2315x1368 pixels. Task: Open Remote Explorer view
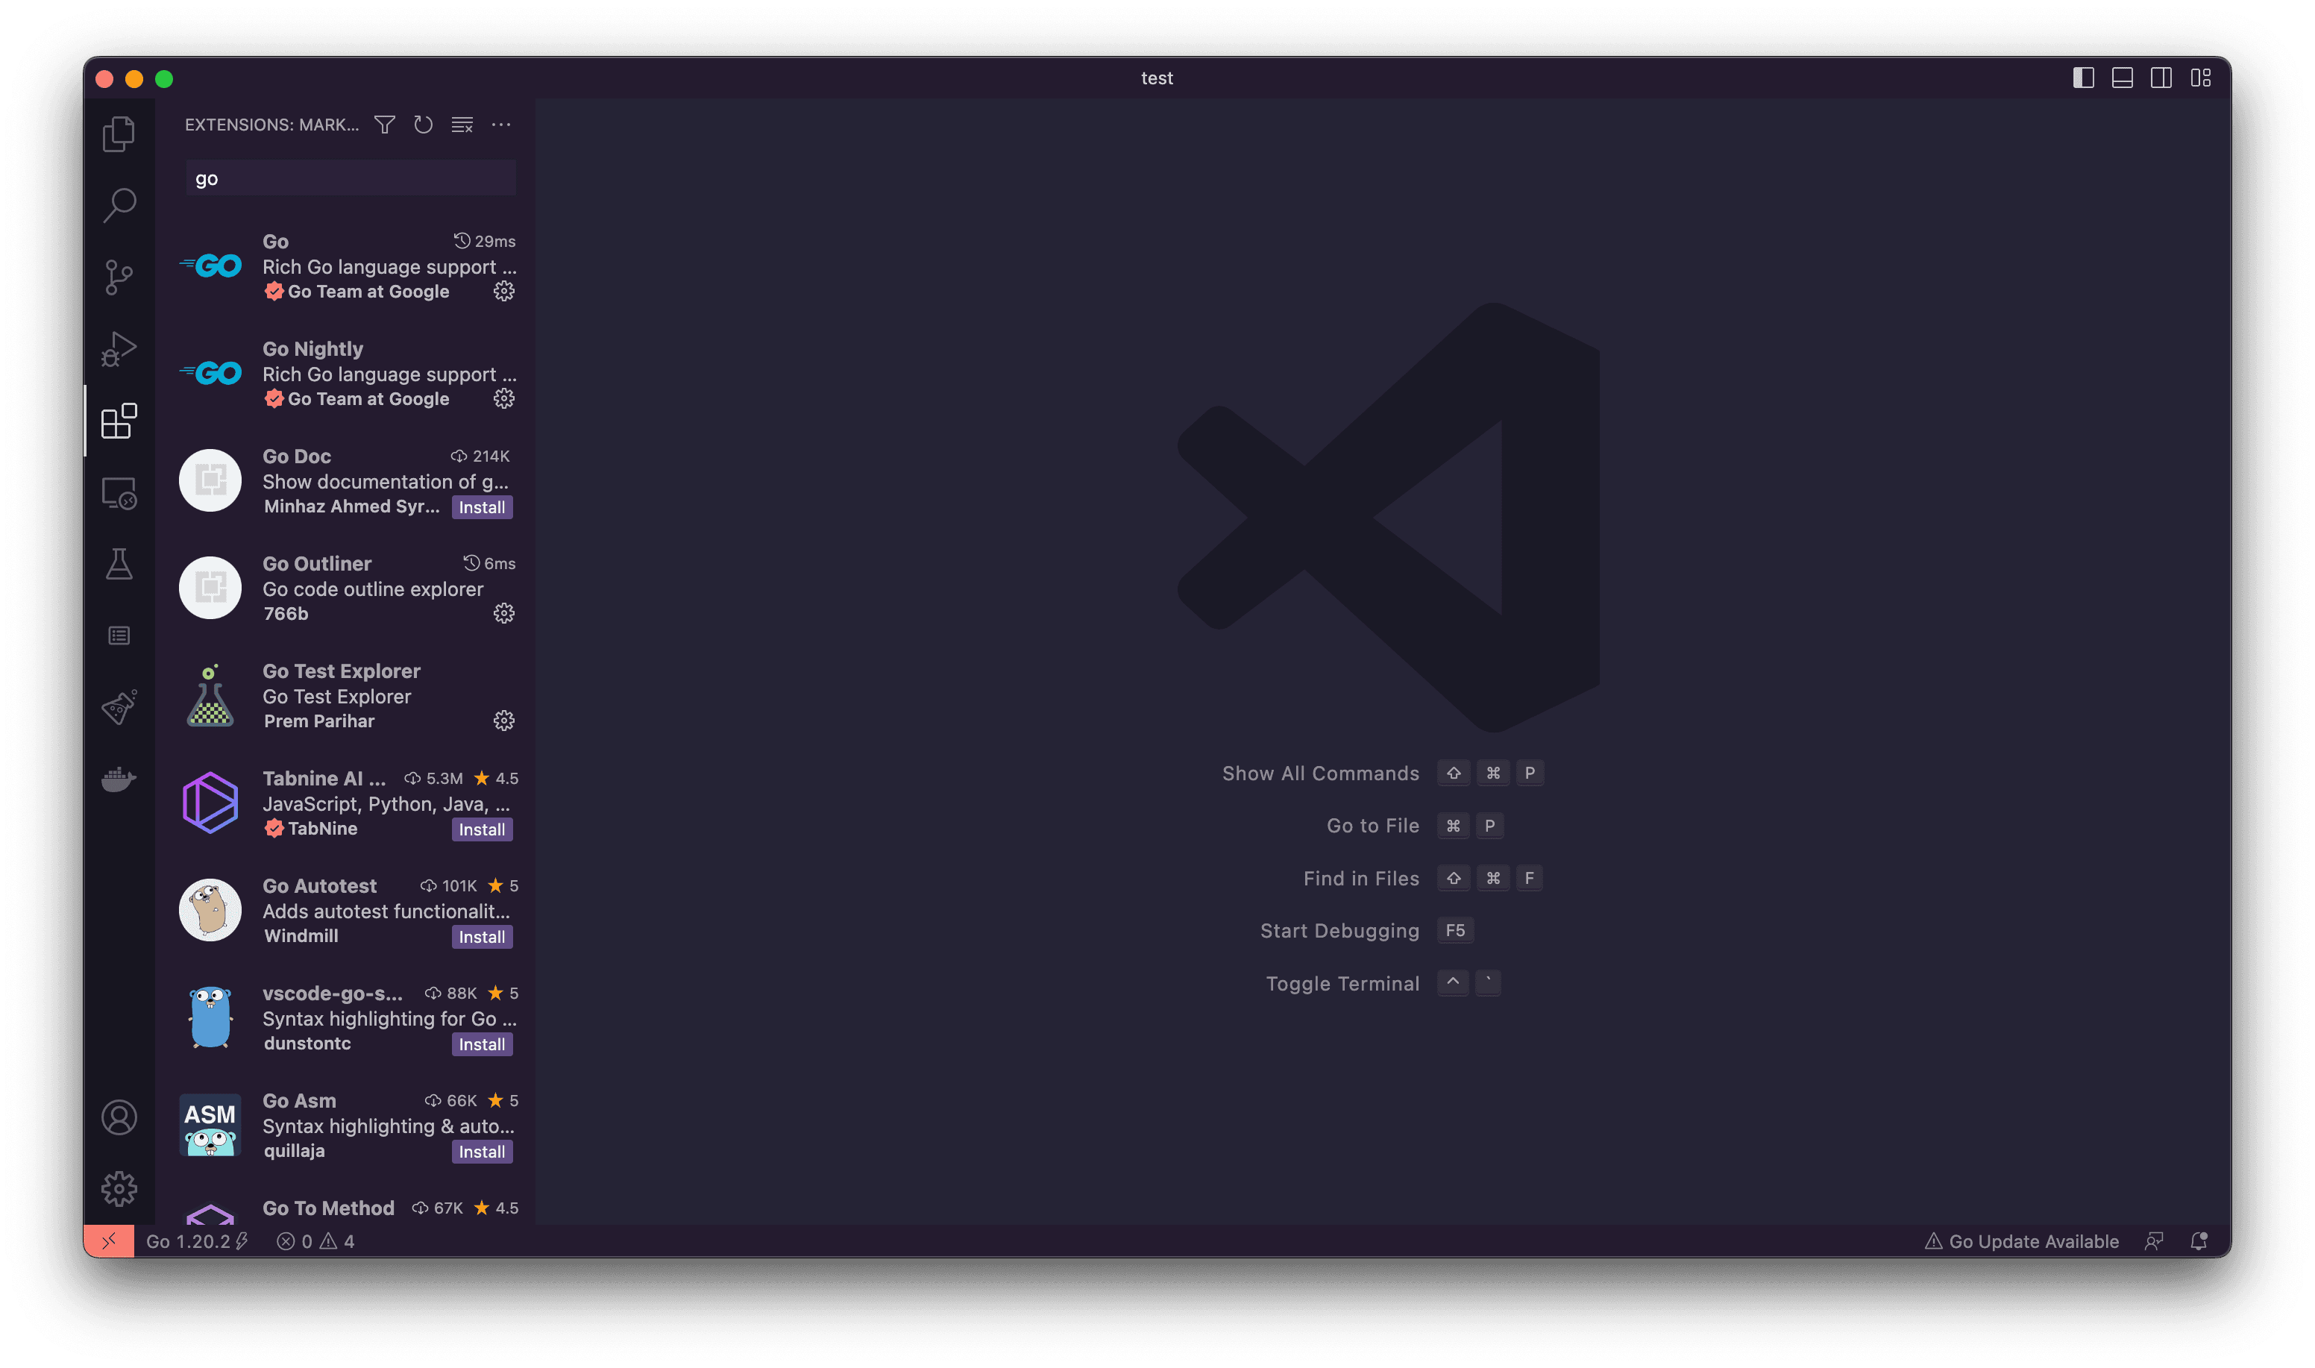[119, 493]
